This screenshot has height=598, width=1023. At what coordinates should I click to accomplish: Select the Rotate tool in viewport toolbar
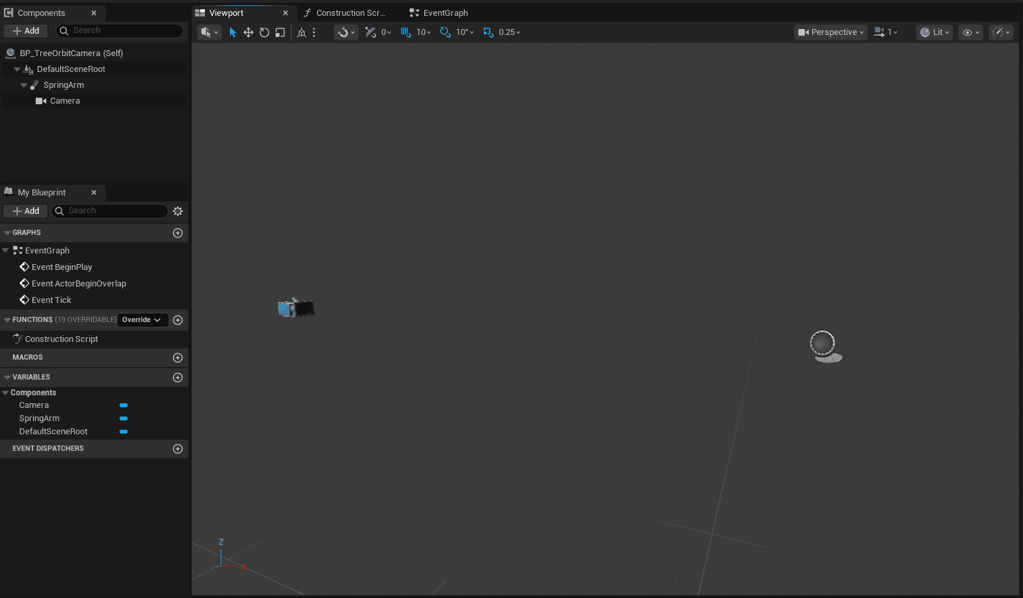[x=264, y=32]
